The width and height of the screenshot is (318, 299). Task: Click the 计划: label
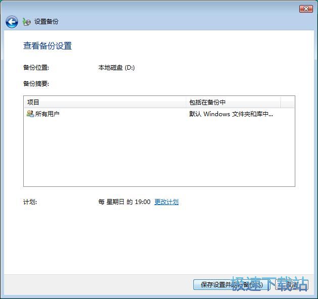coord(30,202)
